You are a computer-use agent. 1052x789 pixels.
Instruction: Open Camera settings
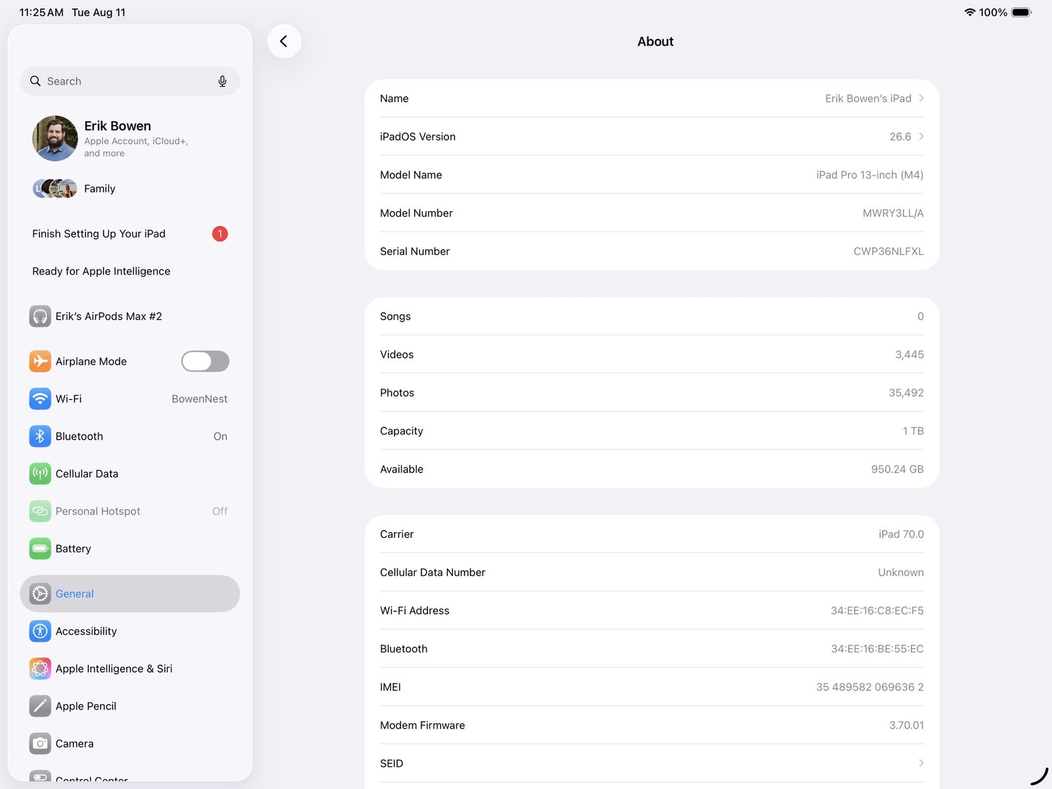click(x=130, y=744)
